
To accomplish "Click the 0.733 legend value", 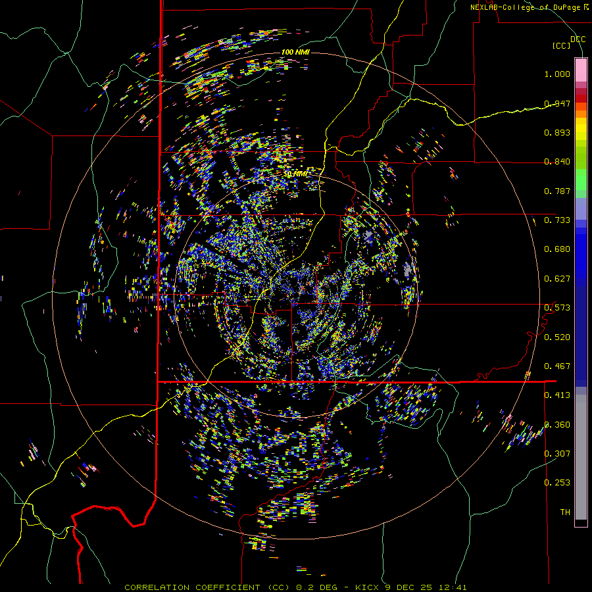I will coord(557,220).
